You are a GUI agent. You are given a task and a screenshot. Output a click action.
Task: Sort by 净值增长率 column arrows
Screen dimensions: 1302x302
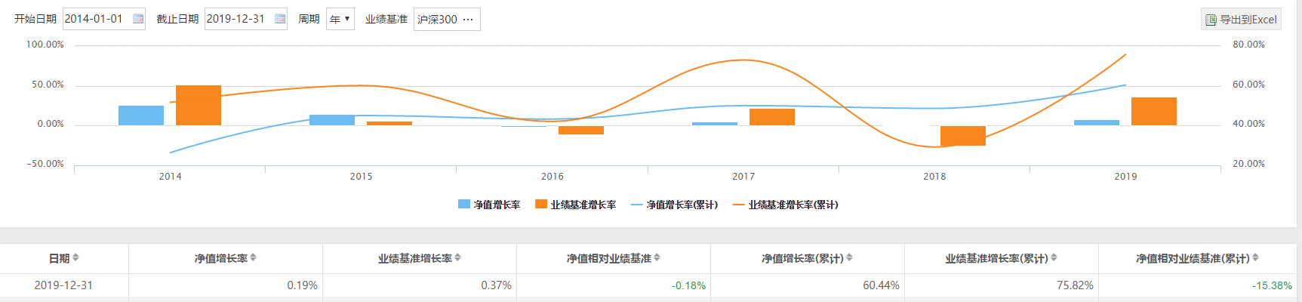click(253, 258)
